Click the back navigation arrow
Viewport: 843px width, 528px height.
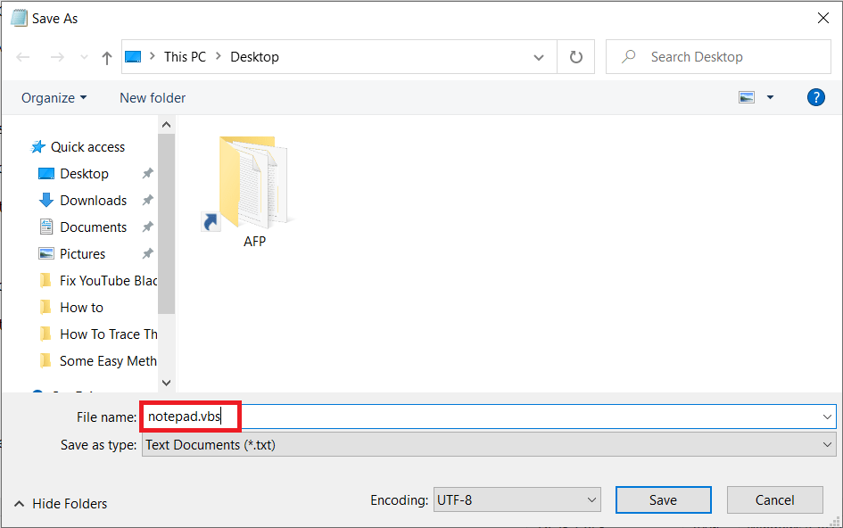pos(23,56)
